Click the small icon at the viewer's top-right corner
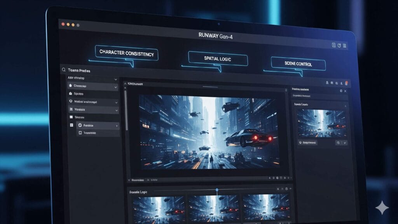Screen dimensions: 398x224 tap(286, 90)
